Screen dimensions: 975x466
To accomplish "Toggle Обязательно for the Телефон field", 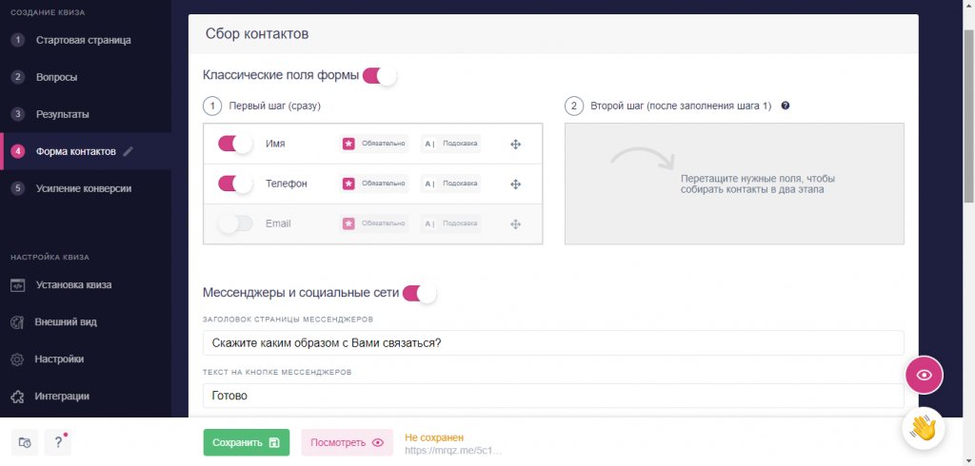I will pos(374,184).
